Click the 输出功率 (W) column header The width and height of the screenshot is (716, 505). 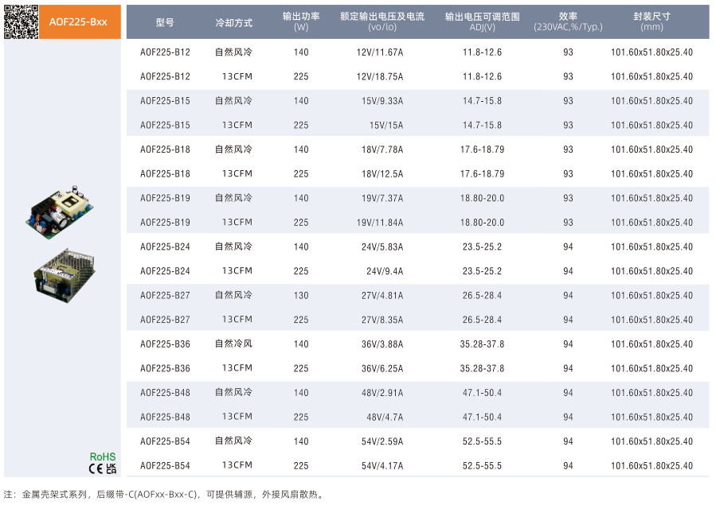click(300, 21)
